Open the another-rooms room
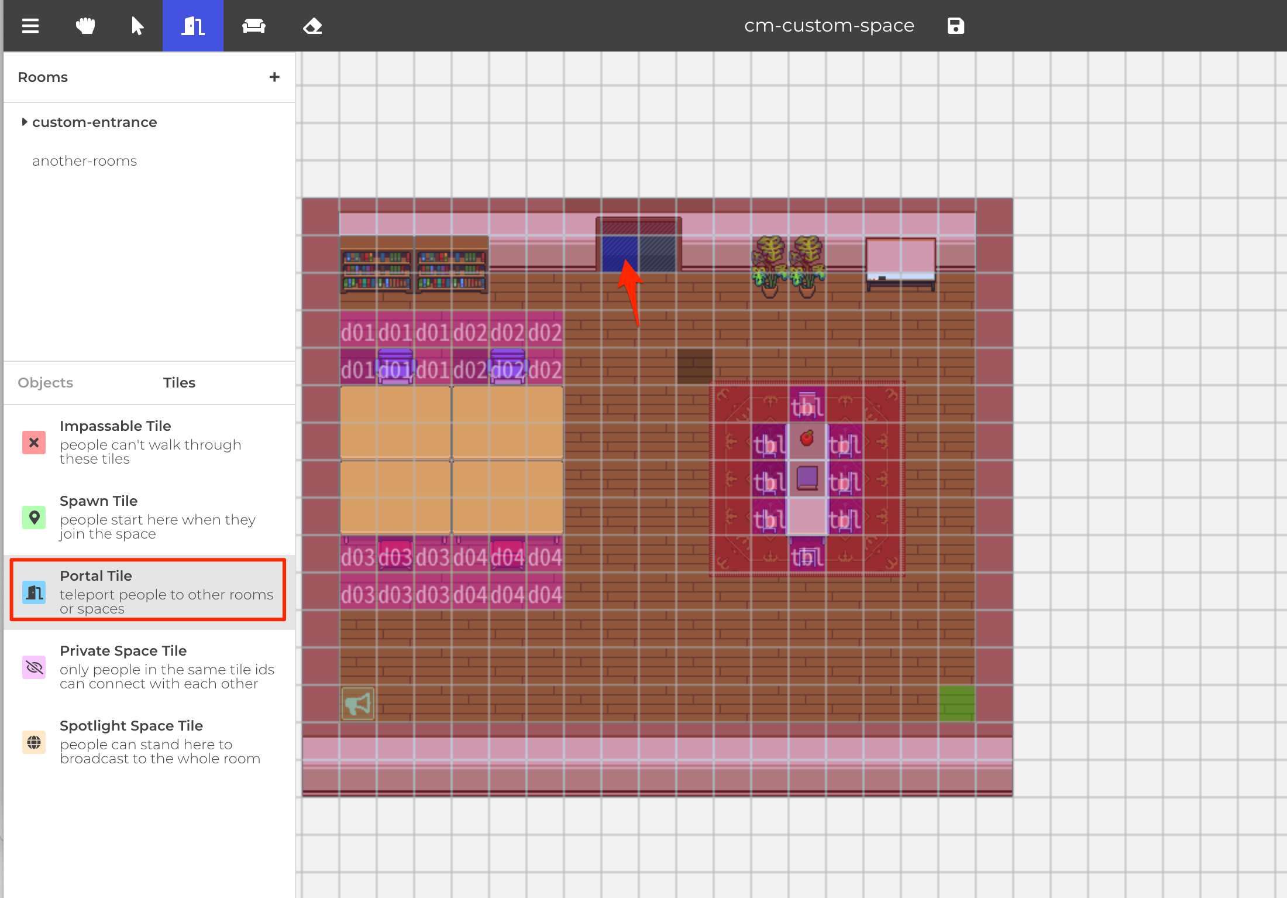 pyautogui.click(x=84, y=160)
